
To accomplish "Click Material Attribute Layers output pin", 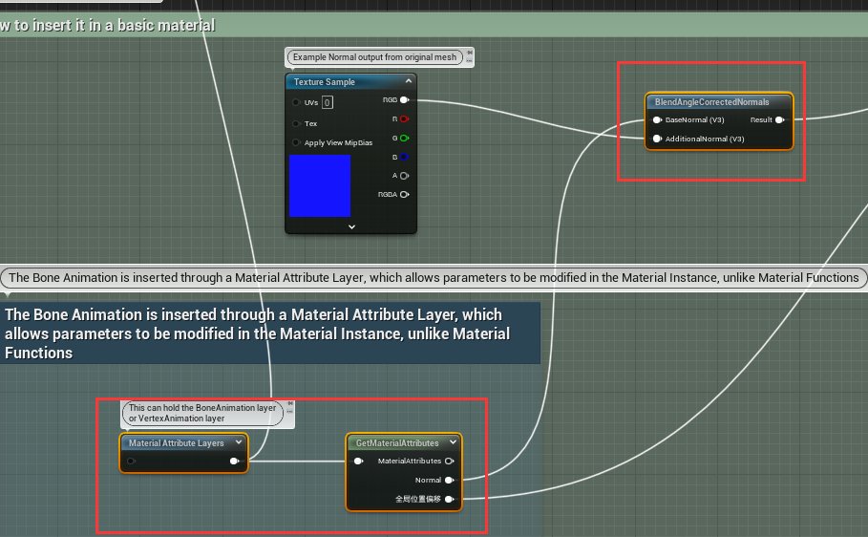I will pyautogui.click(x=234, y=462).
